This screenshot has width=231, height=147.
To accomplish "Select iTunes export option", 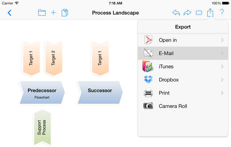I will coord(183,67).
